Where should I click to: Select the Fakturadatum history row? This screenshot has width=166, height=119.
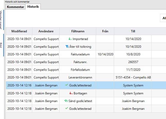pyautogui.click(x=77, y=54)
